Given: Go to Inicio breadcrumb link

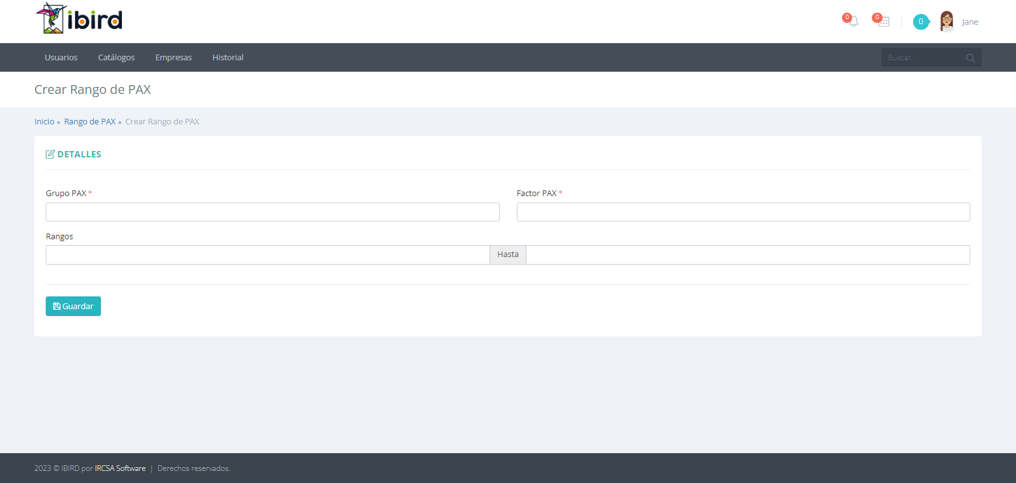Looking at the screenshot, I should [44, 121].
